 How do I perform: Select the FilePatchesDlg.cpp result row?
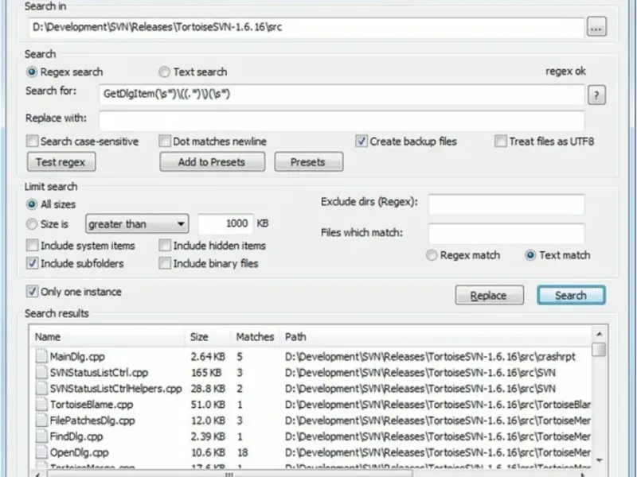pyautogui.click(x=311, y=421)
